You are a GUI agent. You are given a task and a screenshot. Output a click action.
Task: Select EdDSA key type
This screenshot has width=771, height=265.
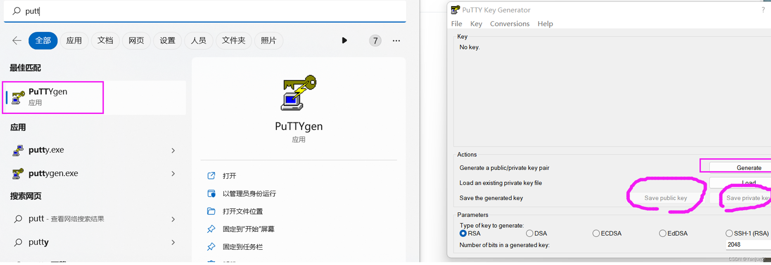tap(662, 234)
